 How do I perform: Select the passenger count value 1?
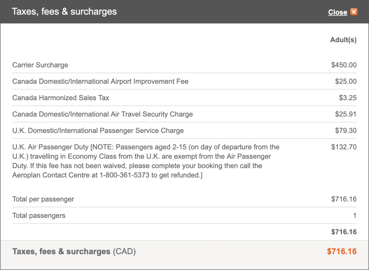[355, 215]
